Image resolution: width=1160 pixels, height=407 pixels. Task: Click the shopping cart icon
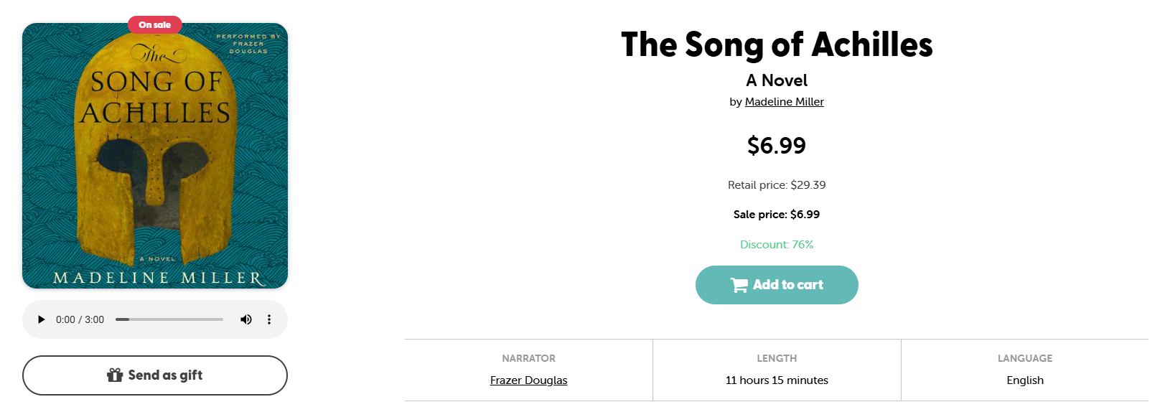pyautogui.click(x=739, y=285)
